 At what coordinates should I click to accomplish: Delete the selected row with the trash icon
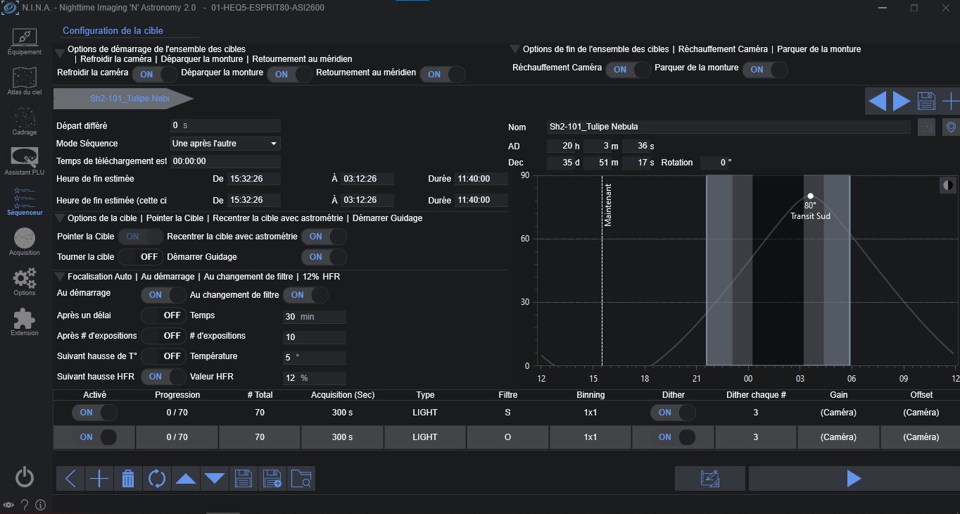[x=128, y=479]
